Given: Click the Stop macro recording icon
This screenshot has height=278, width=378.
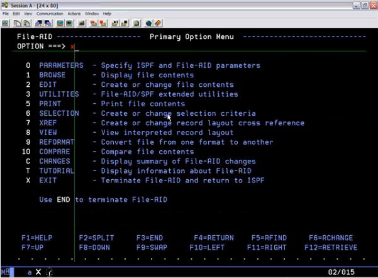Looking at the screenshot, I should pyautogui.click(x=103, y=23).
